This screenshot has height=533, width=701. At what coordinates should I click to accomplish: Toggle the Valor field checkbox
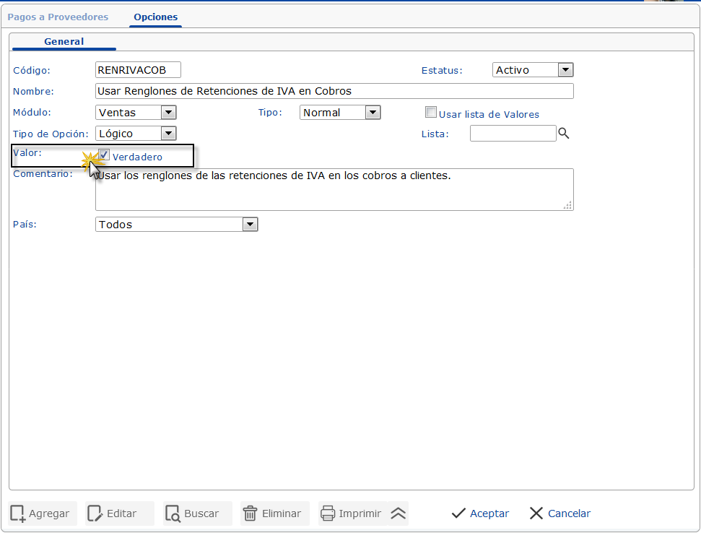click(x=103, y=155)
